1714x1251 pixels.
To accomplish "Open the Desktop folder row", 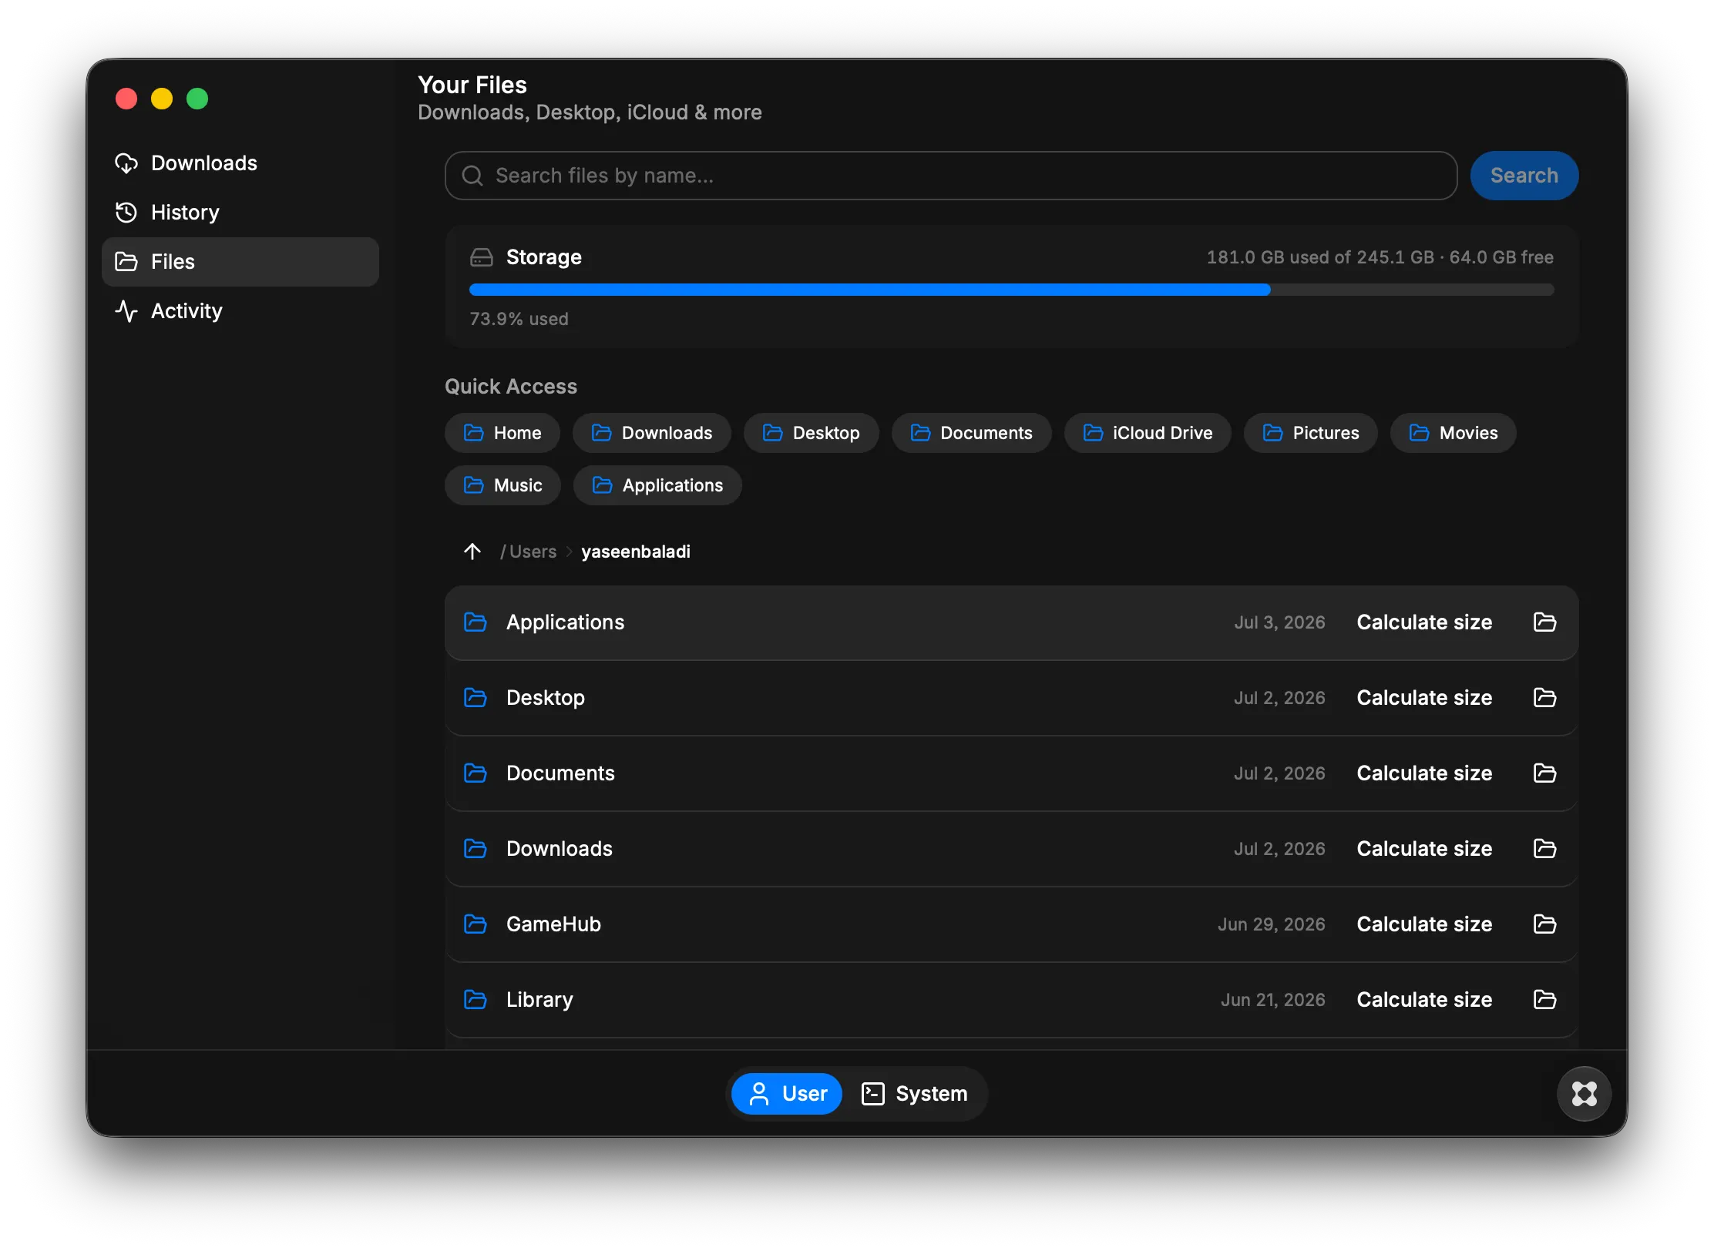I will [1011, 698].
